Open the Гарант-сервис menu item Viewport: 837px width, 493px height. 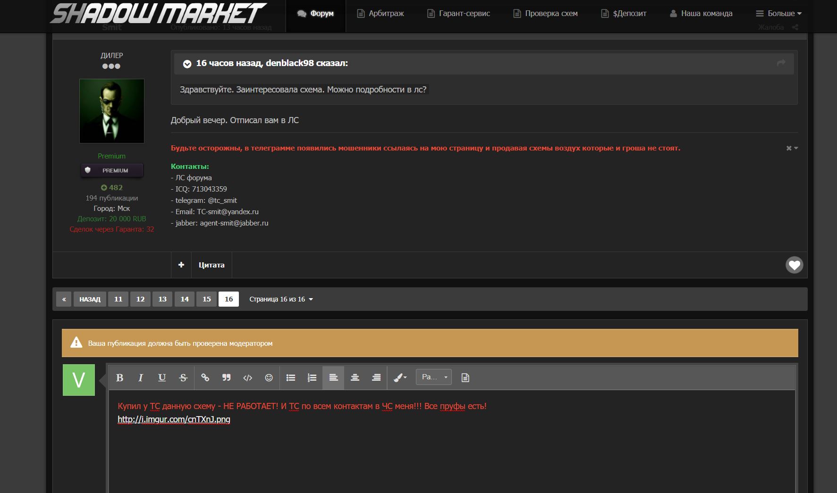[458, 14]
